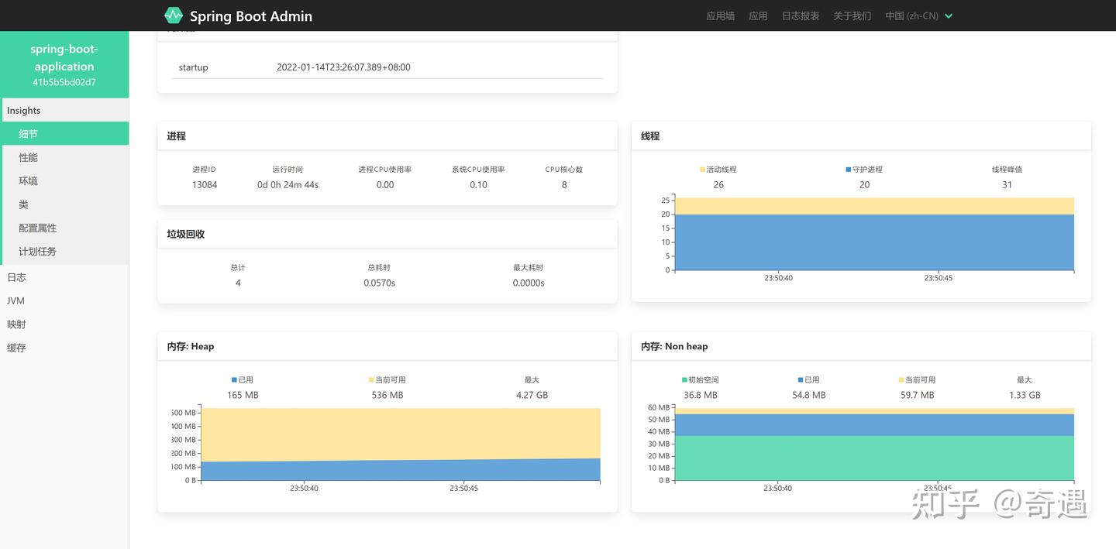1116x549 pixels.
Task: Switch to the 应用 navigation item
Action: (x=757, y=15)
